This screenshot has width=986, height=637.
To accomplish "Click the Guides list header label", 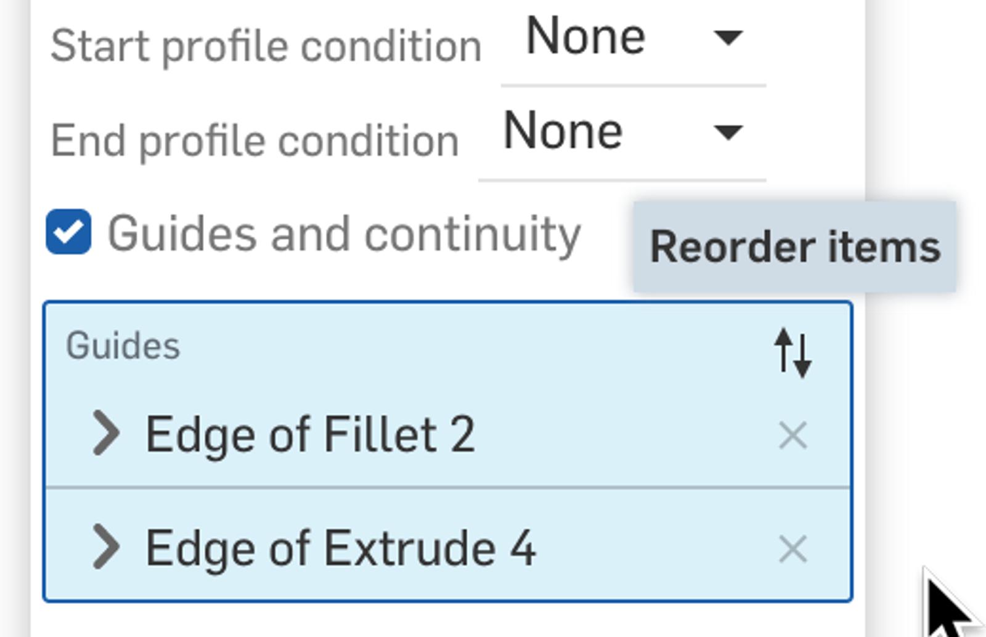I will point(123,346).
